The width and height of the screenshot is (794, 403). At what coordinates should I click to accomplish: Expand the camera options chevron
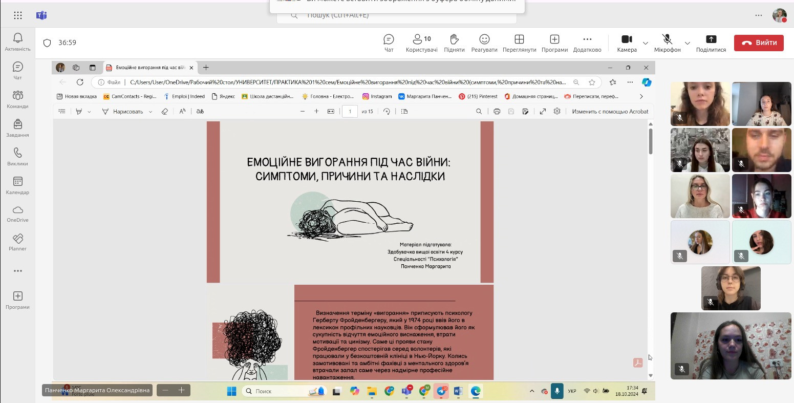click(x=646, y=43)
